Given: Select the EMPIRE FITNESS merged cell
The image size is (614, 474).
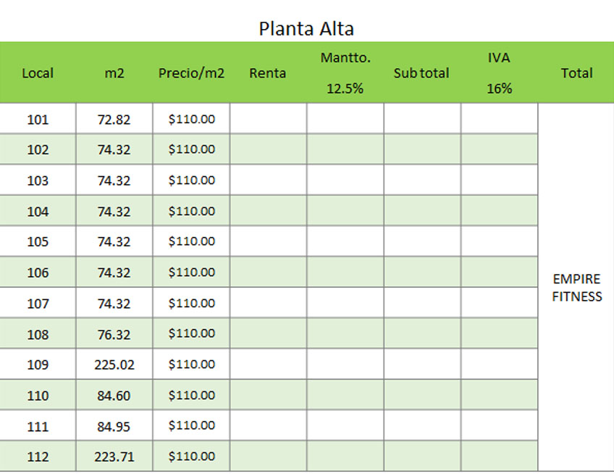Looking at the screenshot, I should [x=576, y=288].
